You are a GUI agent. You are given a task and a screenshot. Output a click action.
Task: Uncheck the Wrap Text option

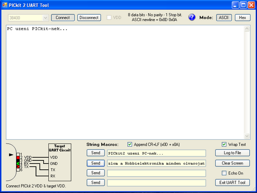[x=224, y=145]
